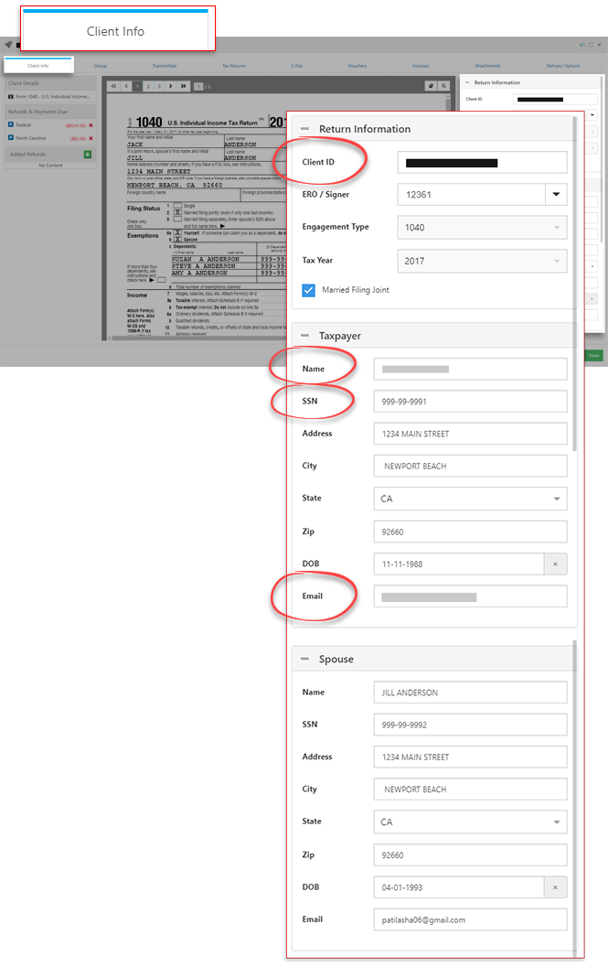Click the icon beside Form 1040 entry
Viewport: 608px width, 977px height.
[x=11, y=97]
